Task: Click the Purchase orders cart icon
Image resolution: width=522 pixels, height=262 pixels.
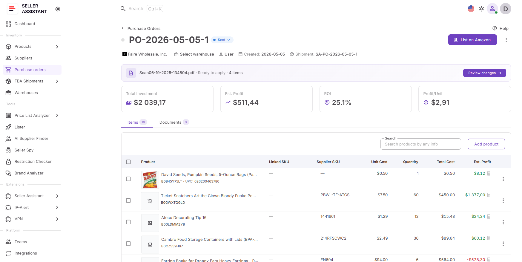Action: (8, 70)
